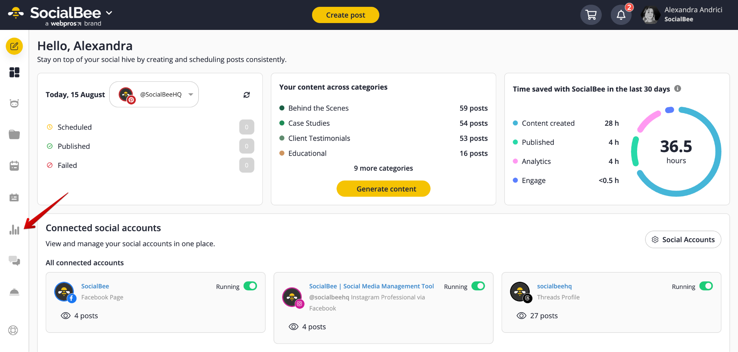View the 4 posts on Facebook Page

coord(79,316)
